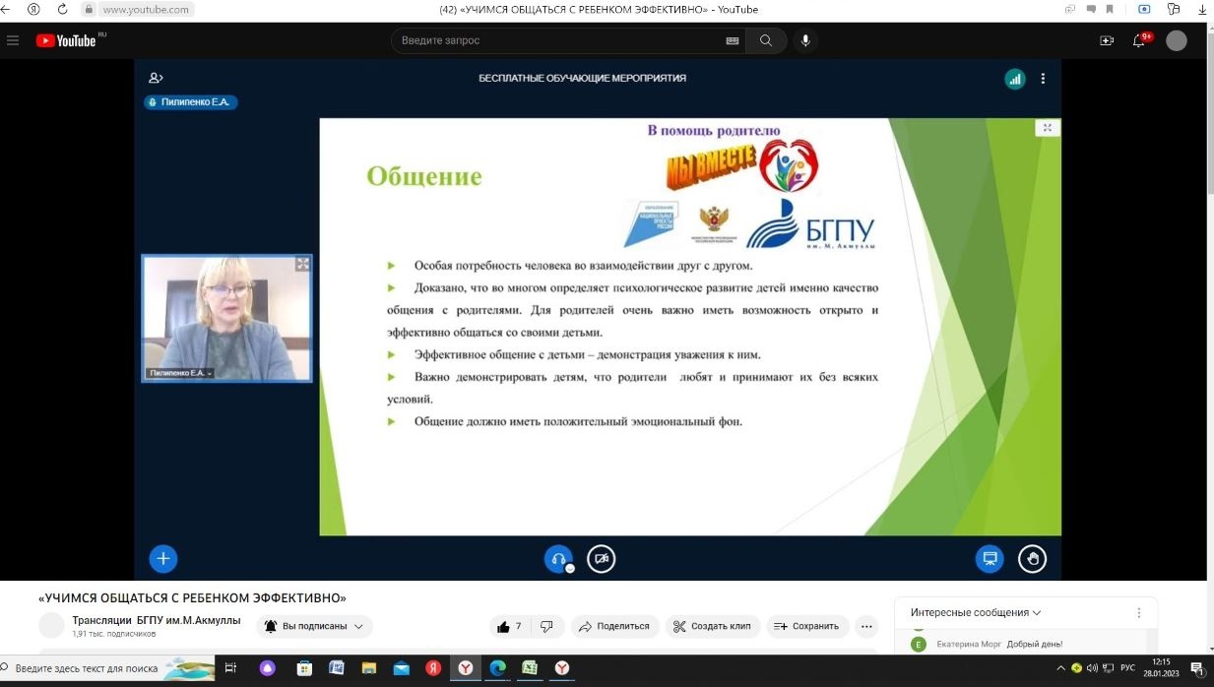Open the chat options three-dot menu
1214x687 pixels.
pos(1139,612)
